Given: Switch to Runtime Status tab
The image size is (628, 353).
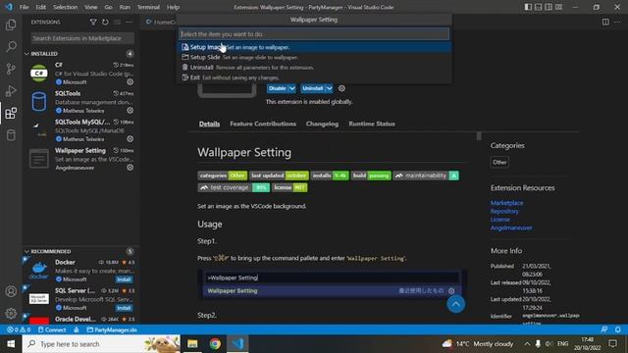Looking at the screenshot, I should point(372,124).
